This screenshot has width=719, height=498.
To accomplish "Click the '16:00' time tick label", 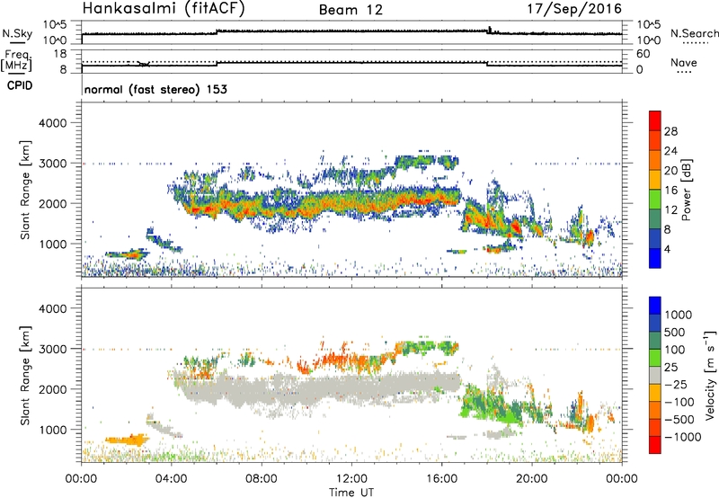I will 441,479.
